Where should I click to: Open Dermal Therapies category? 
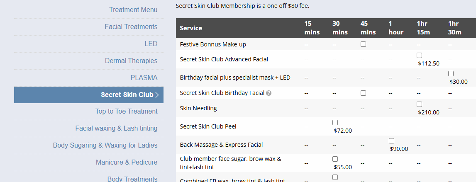click(131, 61)
